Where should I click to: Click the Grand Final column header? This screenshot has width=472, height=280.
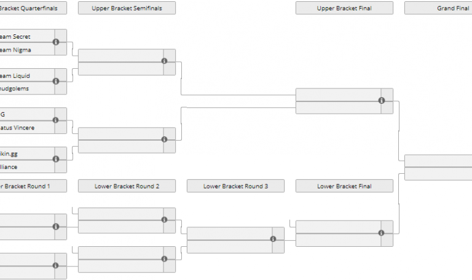point(438,8)
